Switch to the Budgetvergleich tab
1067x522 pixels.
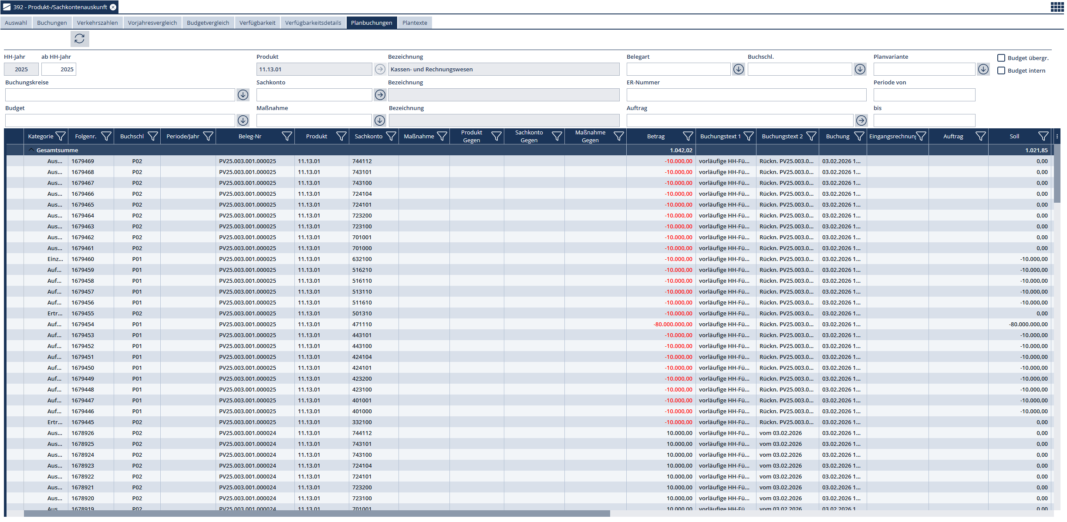pos(208,23)
